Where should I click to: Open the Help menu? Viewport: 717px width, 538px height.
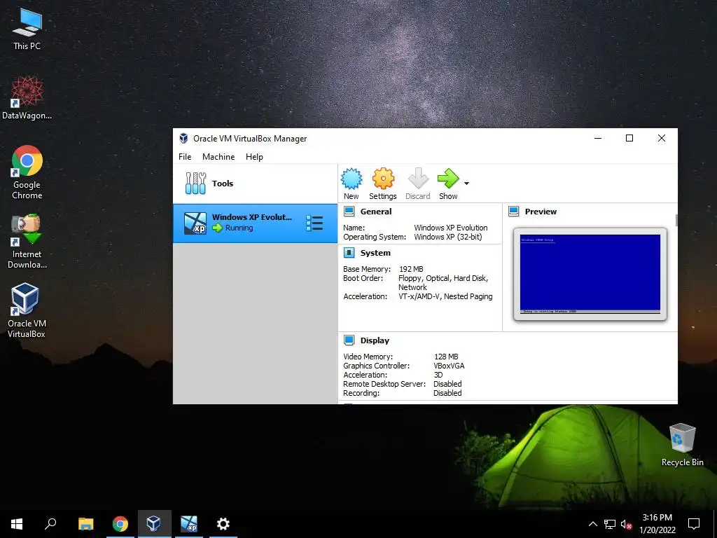point(254,156)
